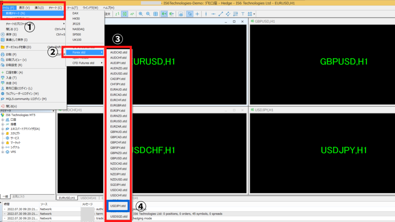Click 保存 (S) save menu entry
The width and height of the screenshot is (395, 222).
(x=33, y=34)
